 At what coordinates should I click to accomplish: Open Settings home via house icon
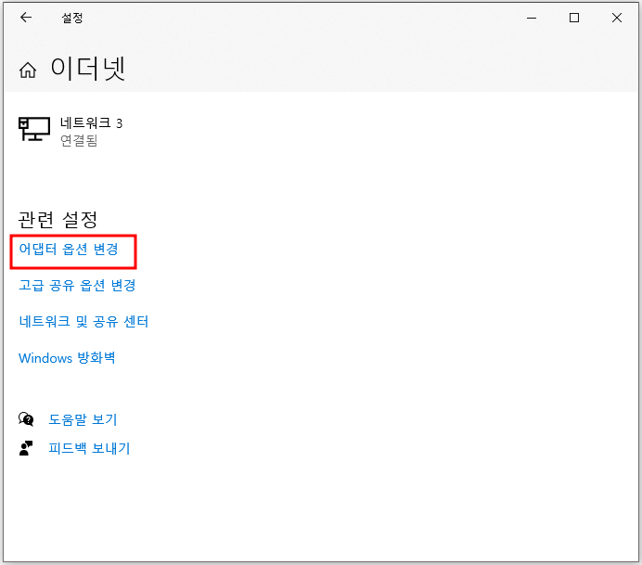[28, 70]
